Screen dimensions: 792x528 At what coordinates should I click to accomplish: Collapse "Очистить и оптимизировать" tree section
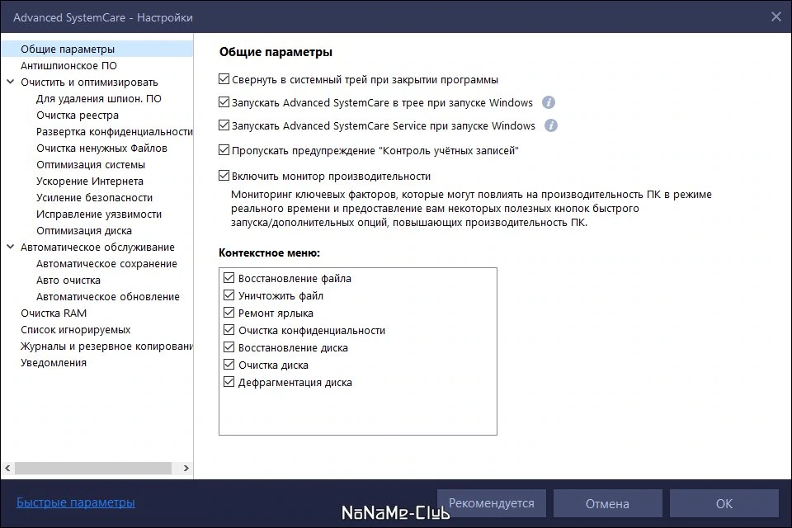tap(10, 82)
